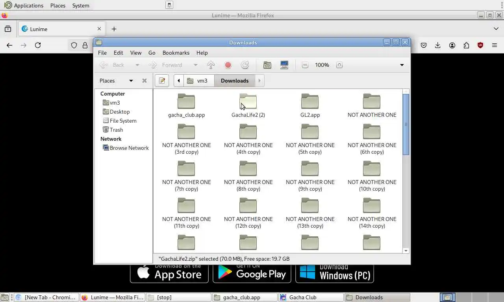Reload the Downloads folder view

click(x=245, y=65)
